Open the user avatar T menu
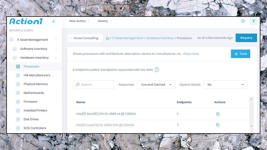Viewport: 267px width, 150px height. point(254,21)
